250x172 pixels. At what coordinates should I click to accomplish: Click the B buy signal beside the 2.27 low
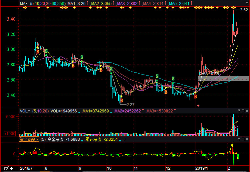122,100
